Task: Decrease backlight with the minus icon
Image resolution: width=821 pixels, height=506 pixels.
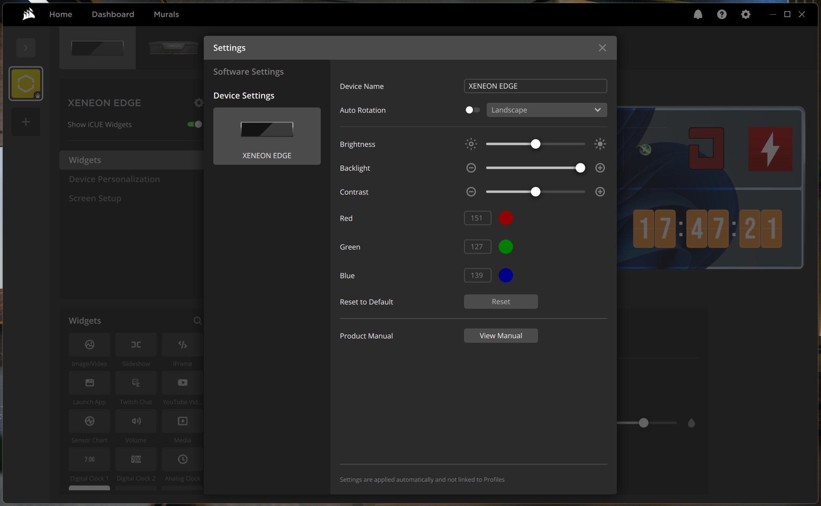Action: pos(471,168)
